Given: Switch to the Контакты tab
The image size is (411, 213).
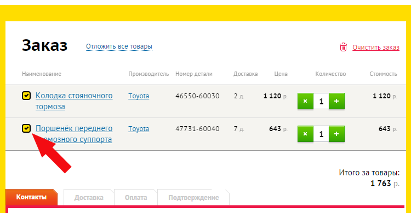Looking at the screenshot, I should (x=31, y=197).
